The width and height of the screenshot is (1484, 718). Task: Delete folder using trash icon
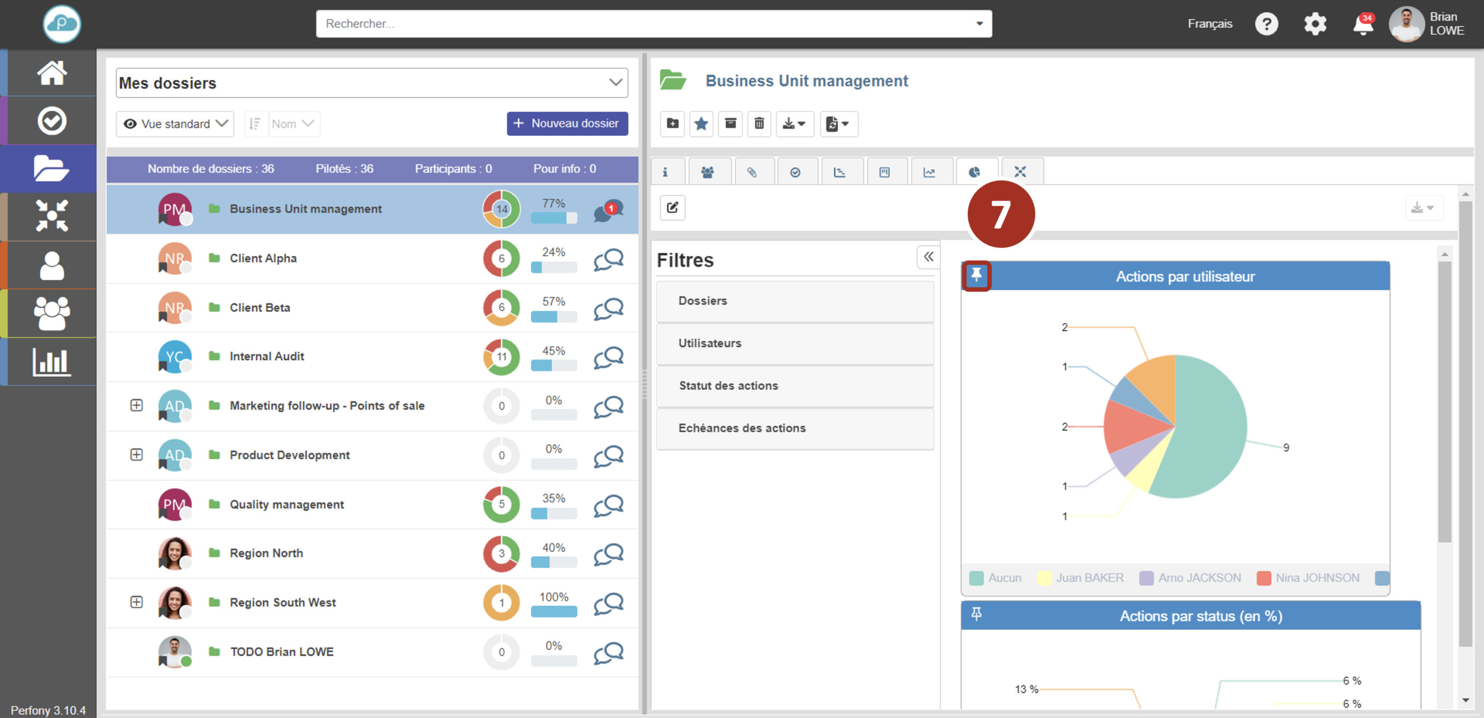pos(758,124)
